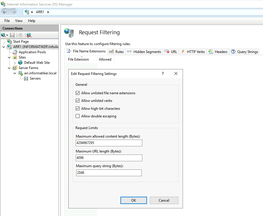Switch to the Hidden Segments tab
The height and width of the screenshot is (216, 263).
point(144,52)
